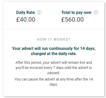Screen dimensions: 106x98
Task: Click the word 'paused.'
Action: pos(54,73)
